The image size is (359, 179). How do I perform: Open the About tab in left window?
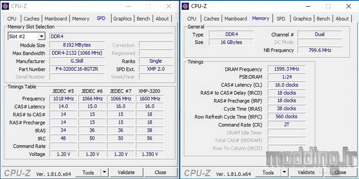[x=162, y=19]
